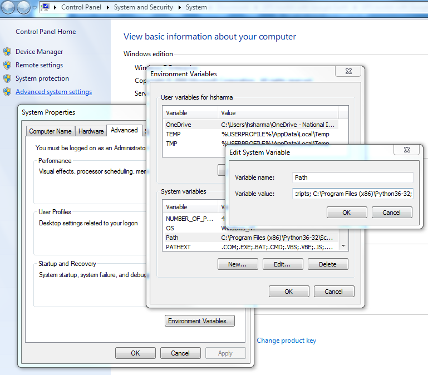Click Cancel in Environment Variables dialog
The height and width of the screenshot is (375, 428).
click(x=334, y=292)
